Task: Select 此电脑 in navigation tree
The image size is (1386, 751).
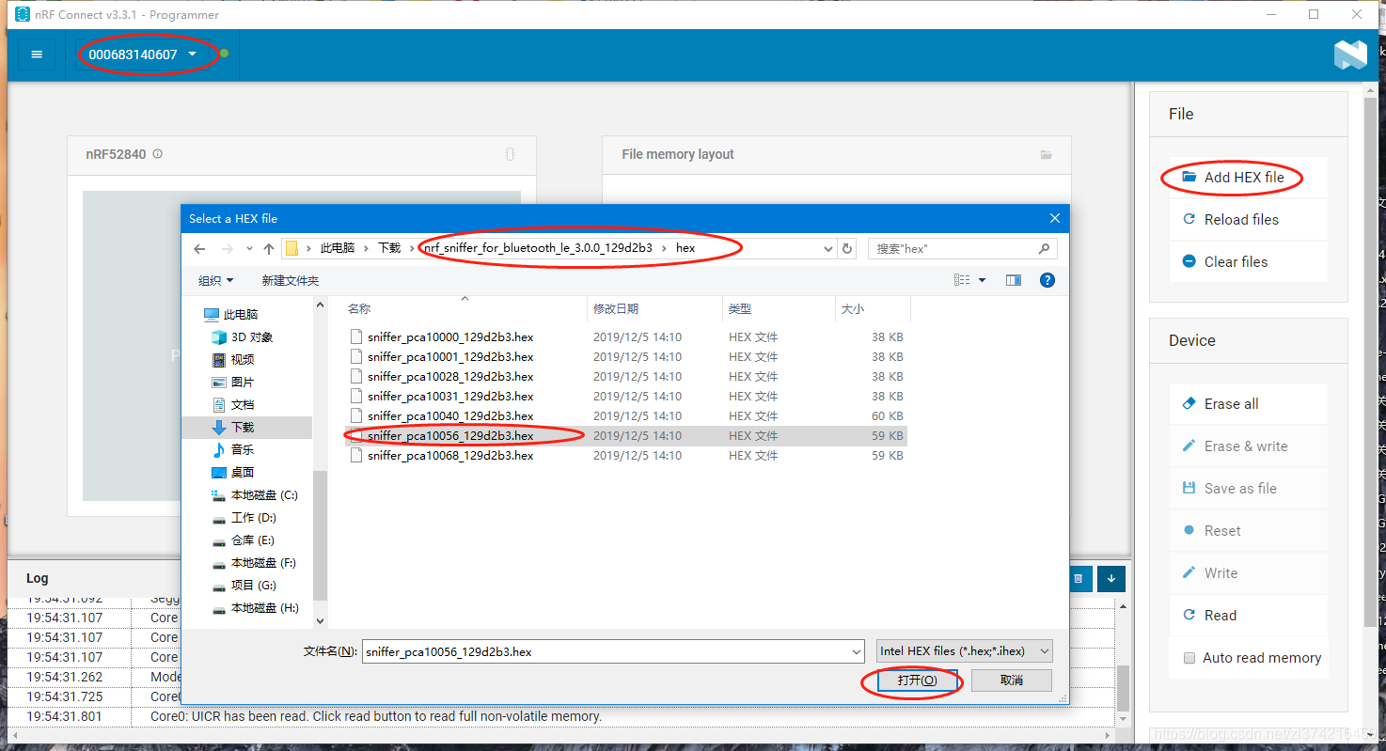Action: pos(230,314)
